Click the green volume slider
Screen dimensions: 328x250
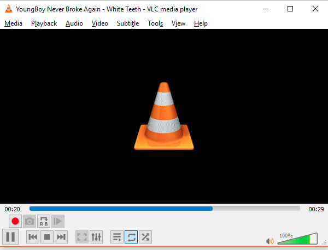point(297,239)
